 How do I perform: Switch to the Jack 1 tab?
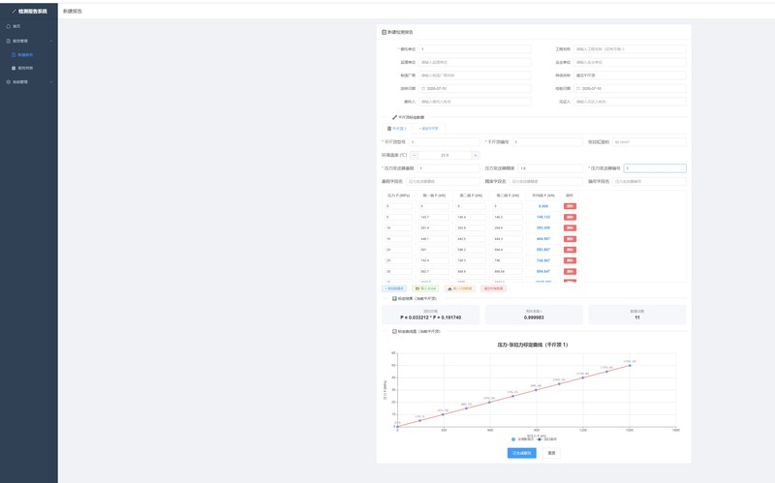pyautogui.click(x=397, y=129)
